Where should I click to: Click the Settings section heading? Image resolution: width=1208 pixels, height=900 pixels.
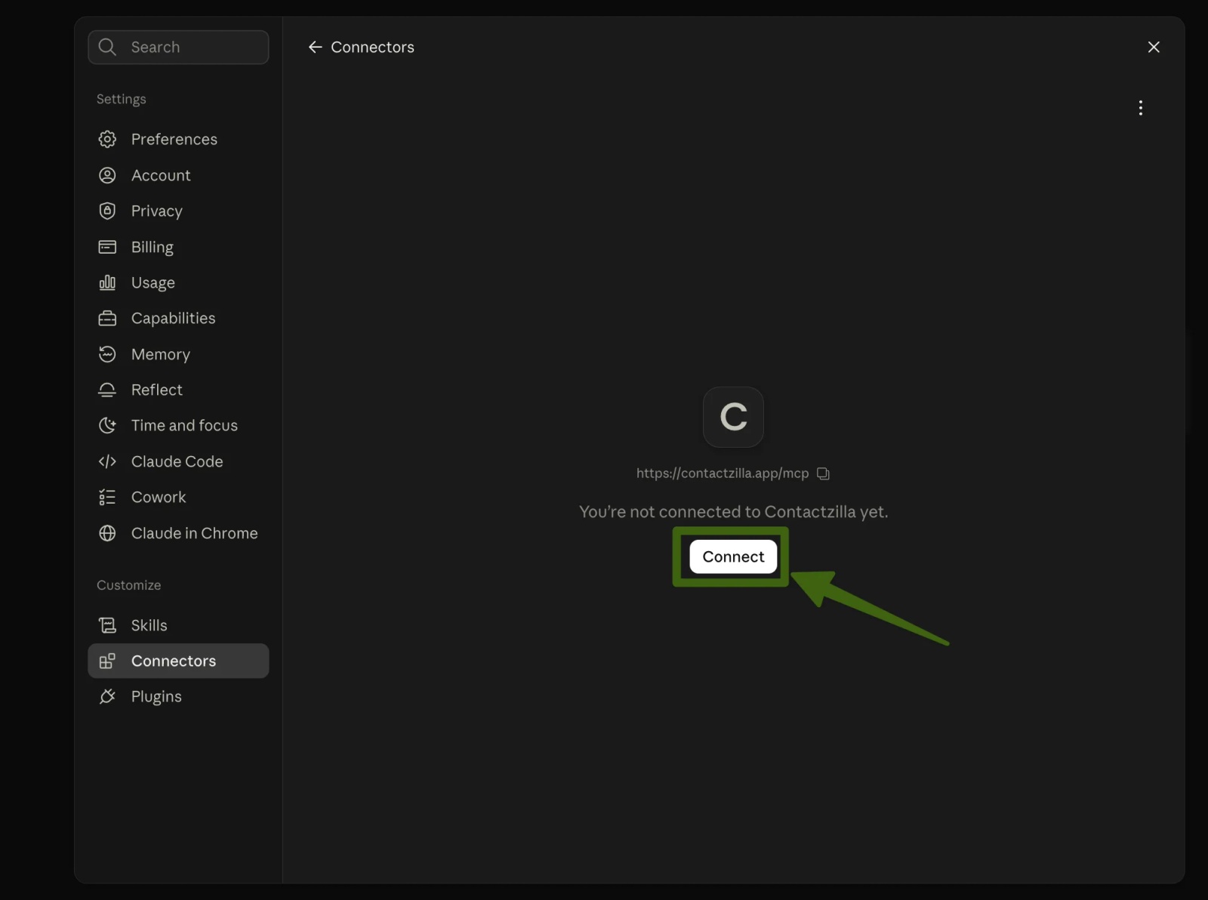(x=121, y=99)
